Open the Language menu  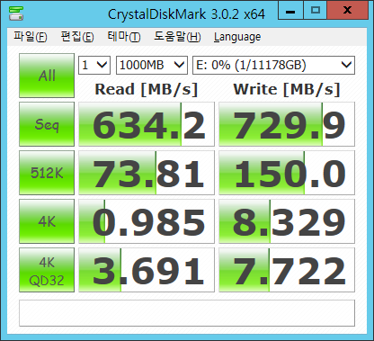(x=237, y=37)
